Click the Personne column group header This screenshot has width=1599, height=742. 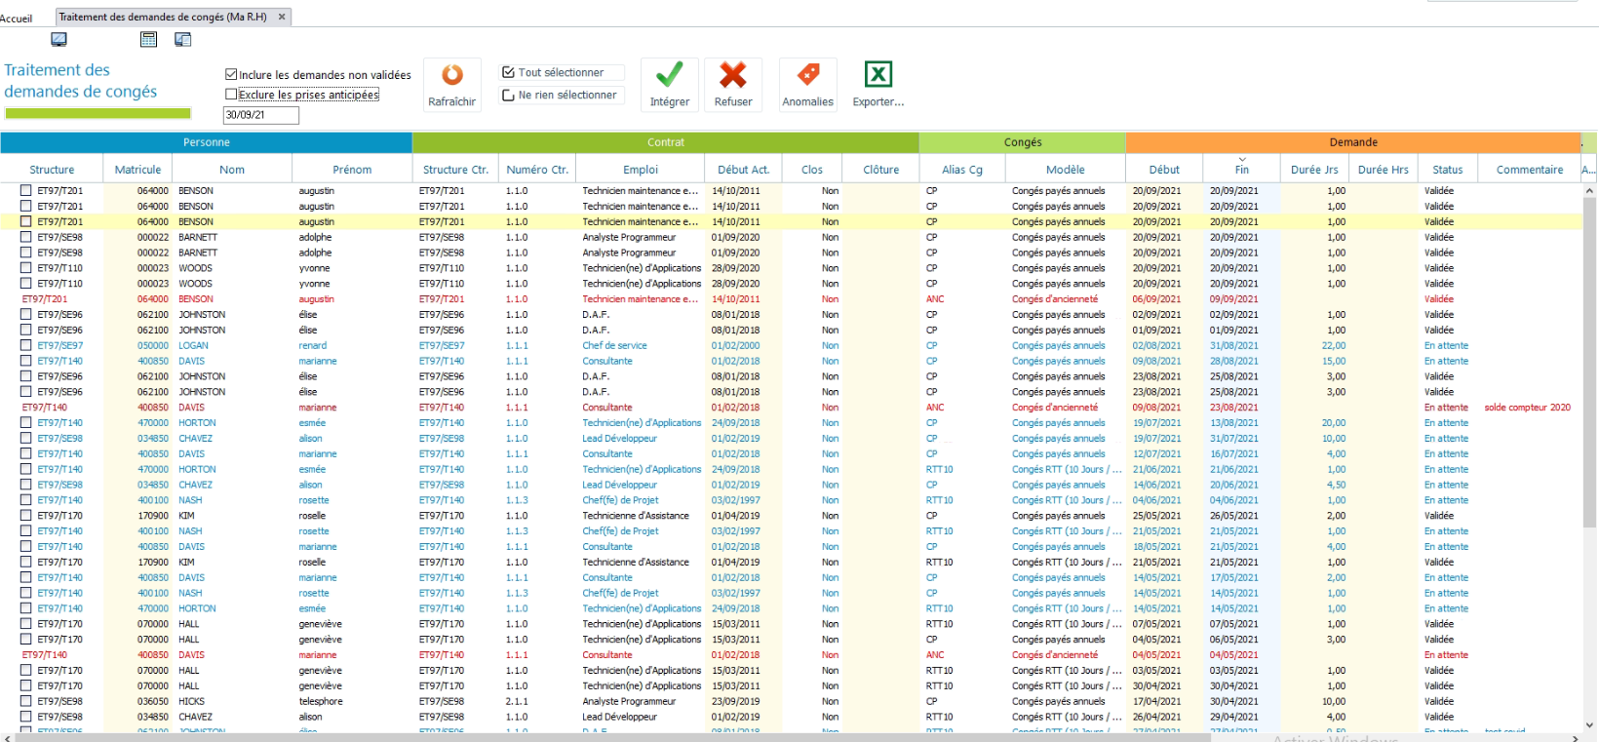pos(207,142)
